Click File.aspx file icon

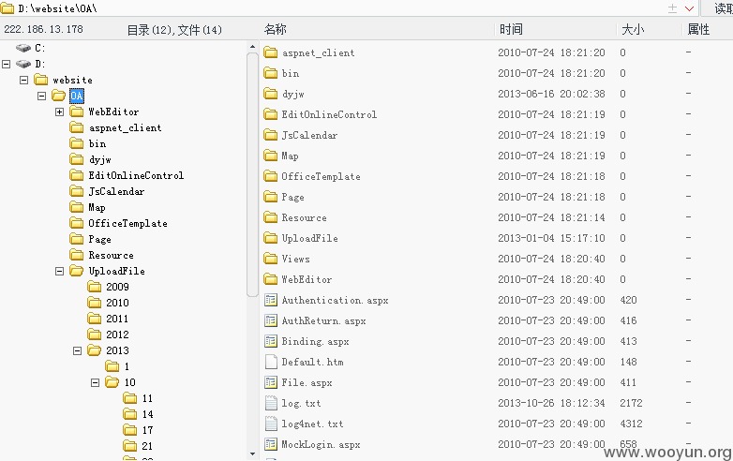[x=271, y=382]
